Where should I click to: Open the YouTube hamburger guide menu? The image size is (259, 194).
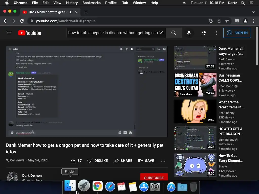(x=9, y=33)
